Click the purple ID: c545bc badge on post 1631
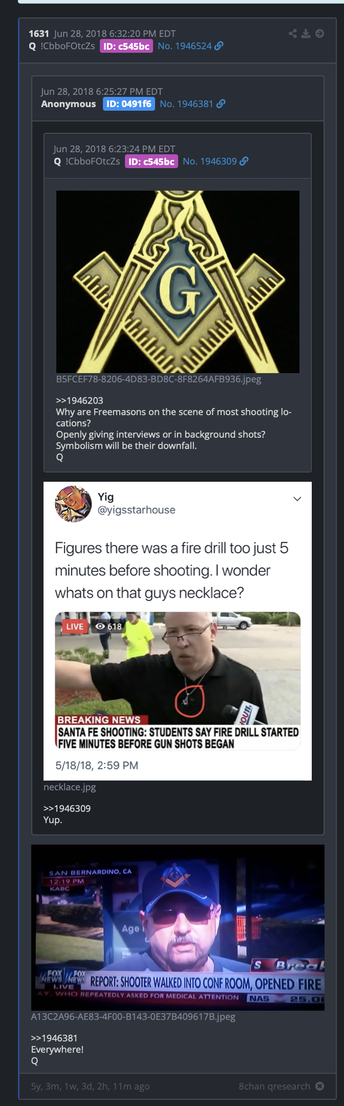 click(x=126, y=46)
